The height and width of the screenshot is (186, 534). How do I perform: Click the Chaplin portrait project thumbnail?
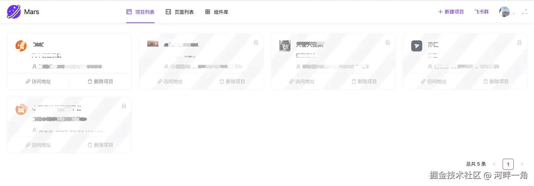pyautogui.click(x=285, y=46)
